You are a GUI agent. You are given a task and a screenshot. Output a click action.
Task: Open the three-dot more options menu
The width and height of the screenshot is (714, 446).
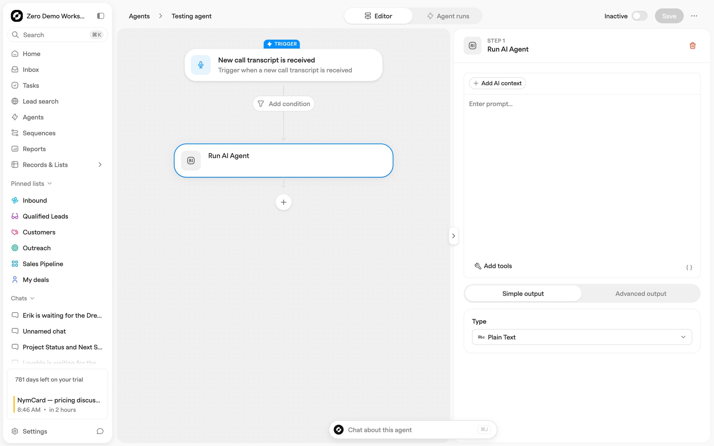point(694,16)
